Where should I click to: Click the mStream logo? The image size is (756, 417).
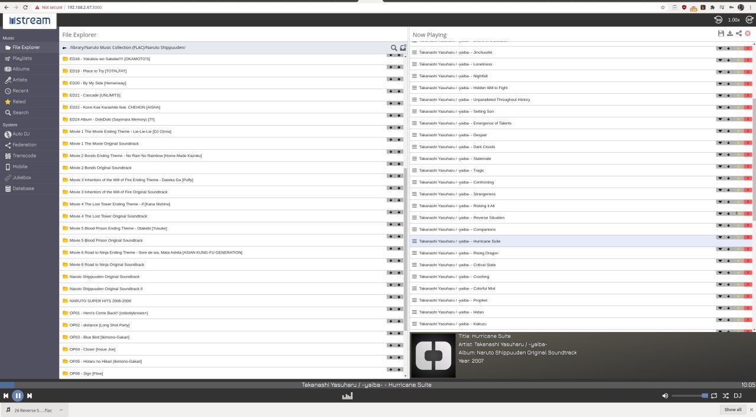tap(30, 21)
